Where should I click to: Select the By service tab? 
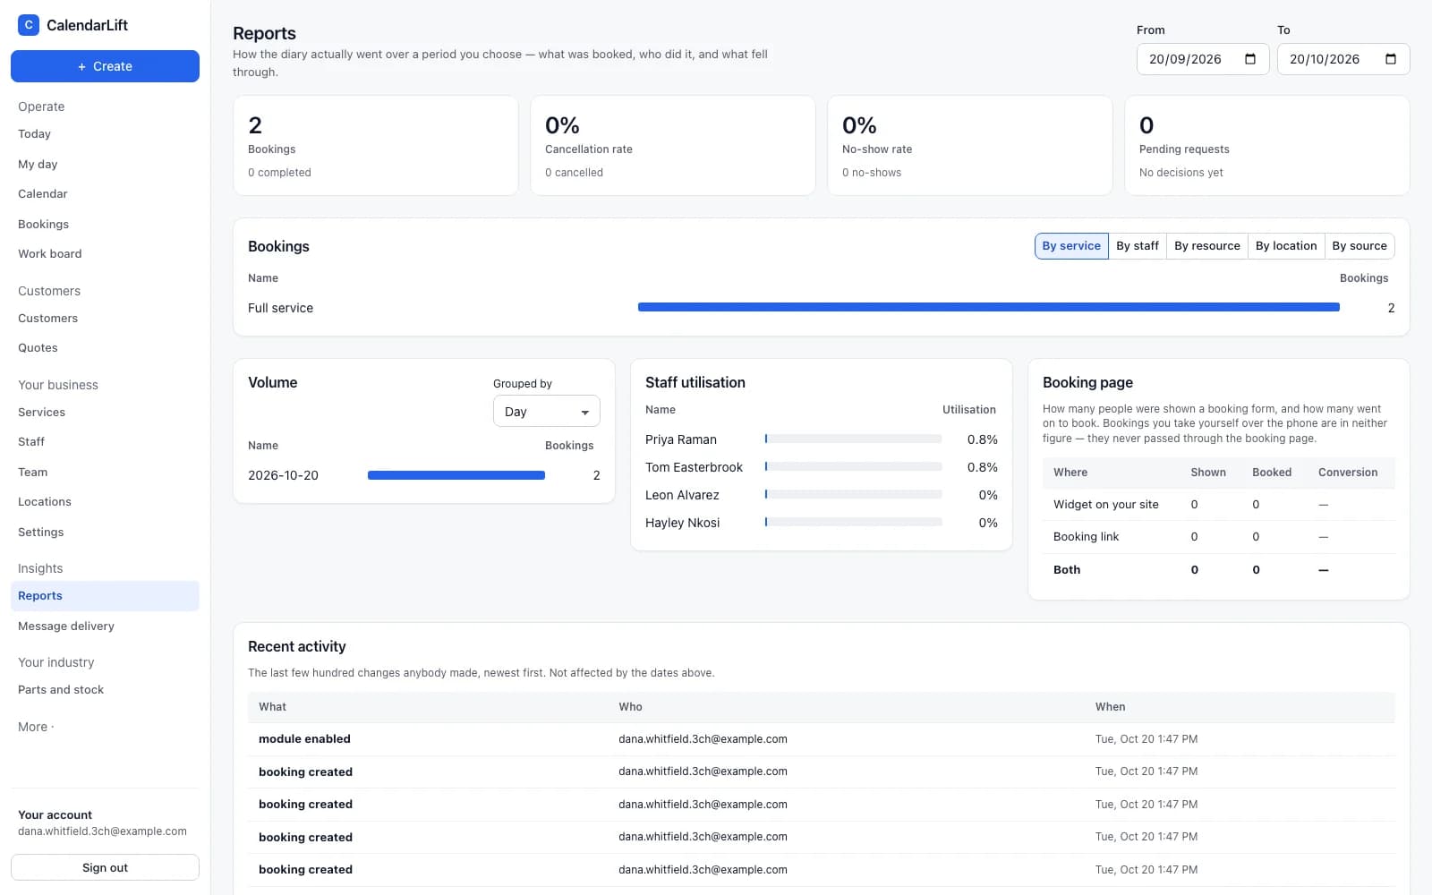1071,246
